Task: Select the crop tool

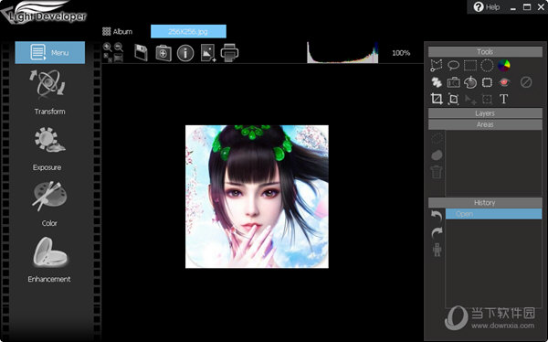Action: tap(437, 99)
